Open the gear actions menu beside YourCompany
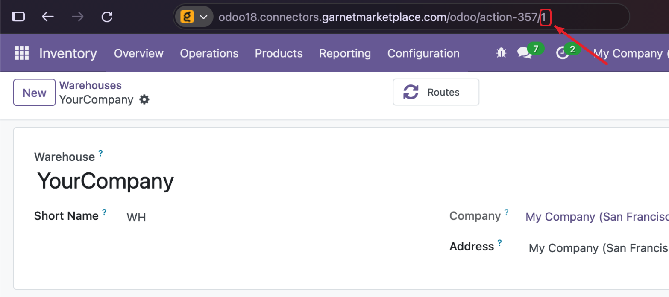669x297 pixels. [x=145, y=100]
